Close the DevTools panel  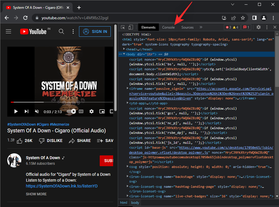(x=275, y=27)
